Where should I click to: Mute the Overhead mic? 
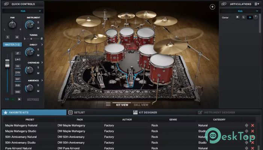coord(38,73)
